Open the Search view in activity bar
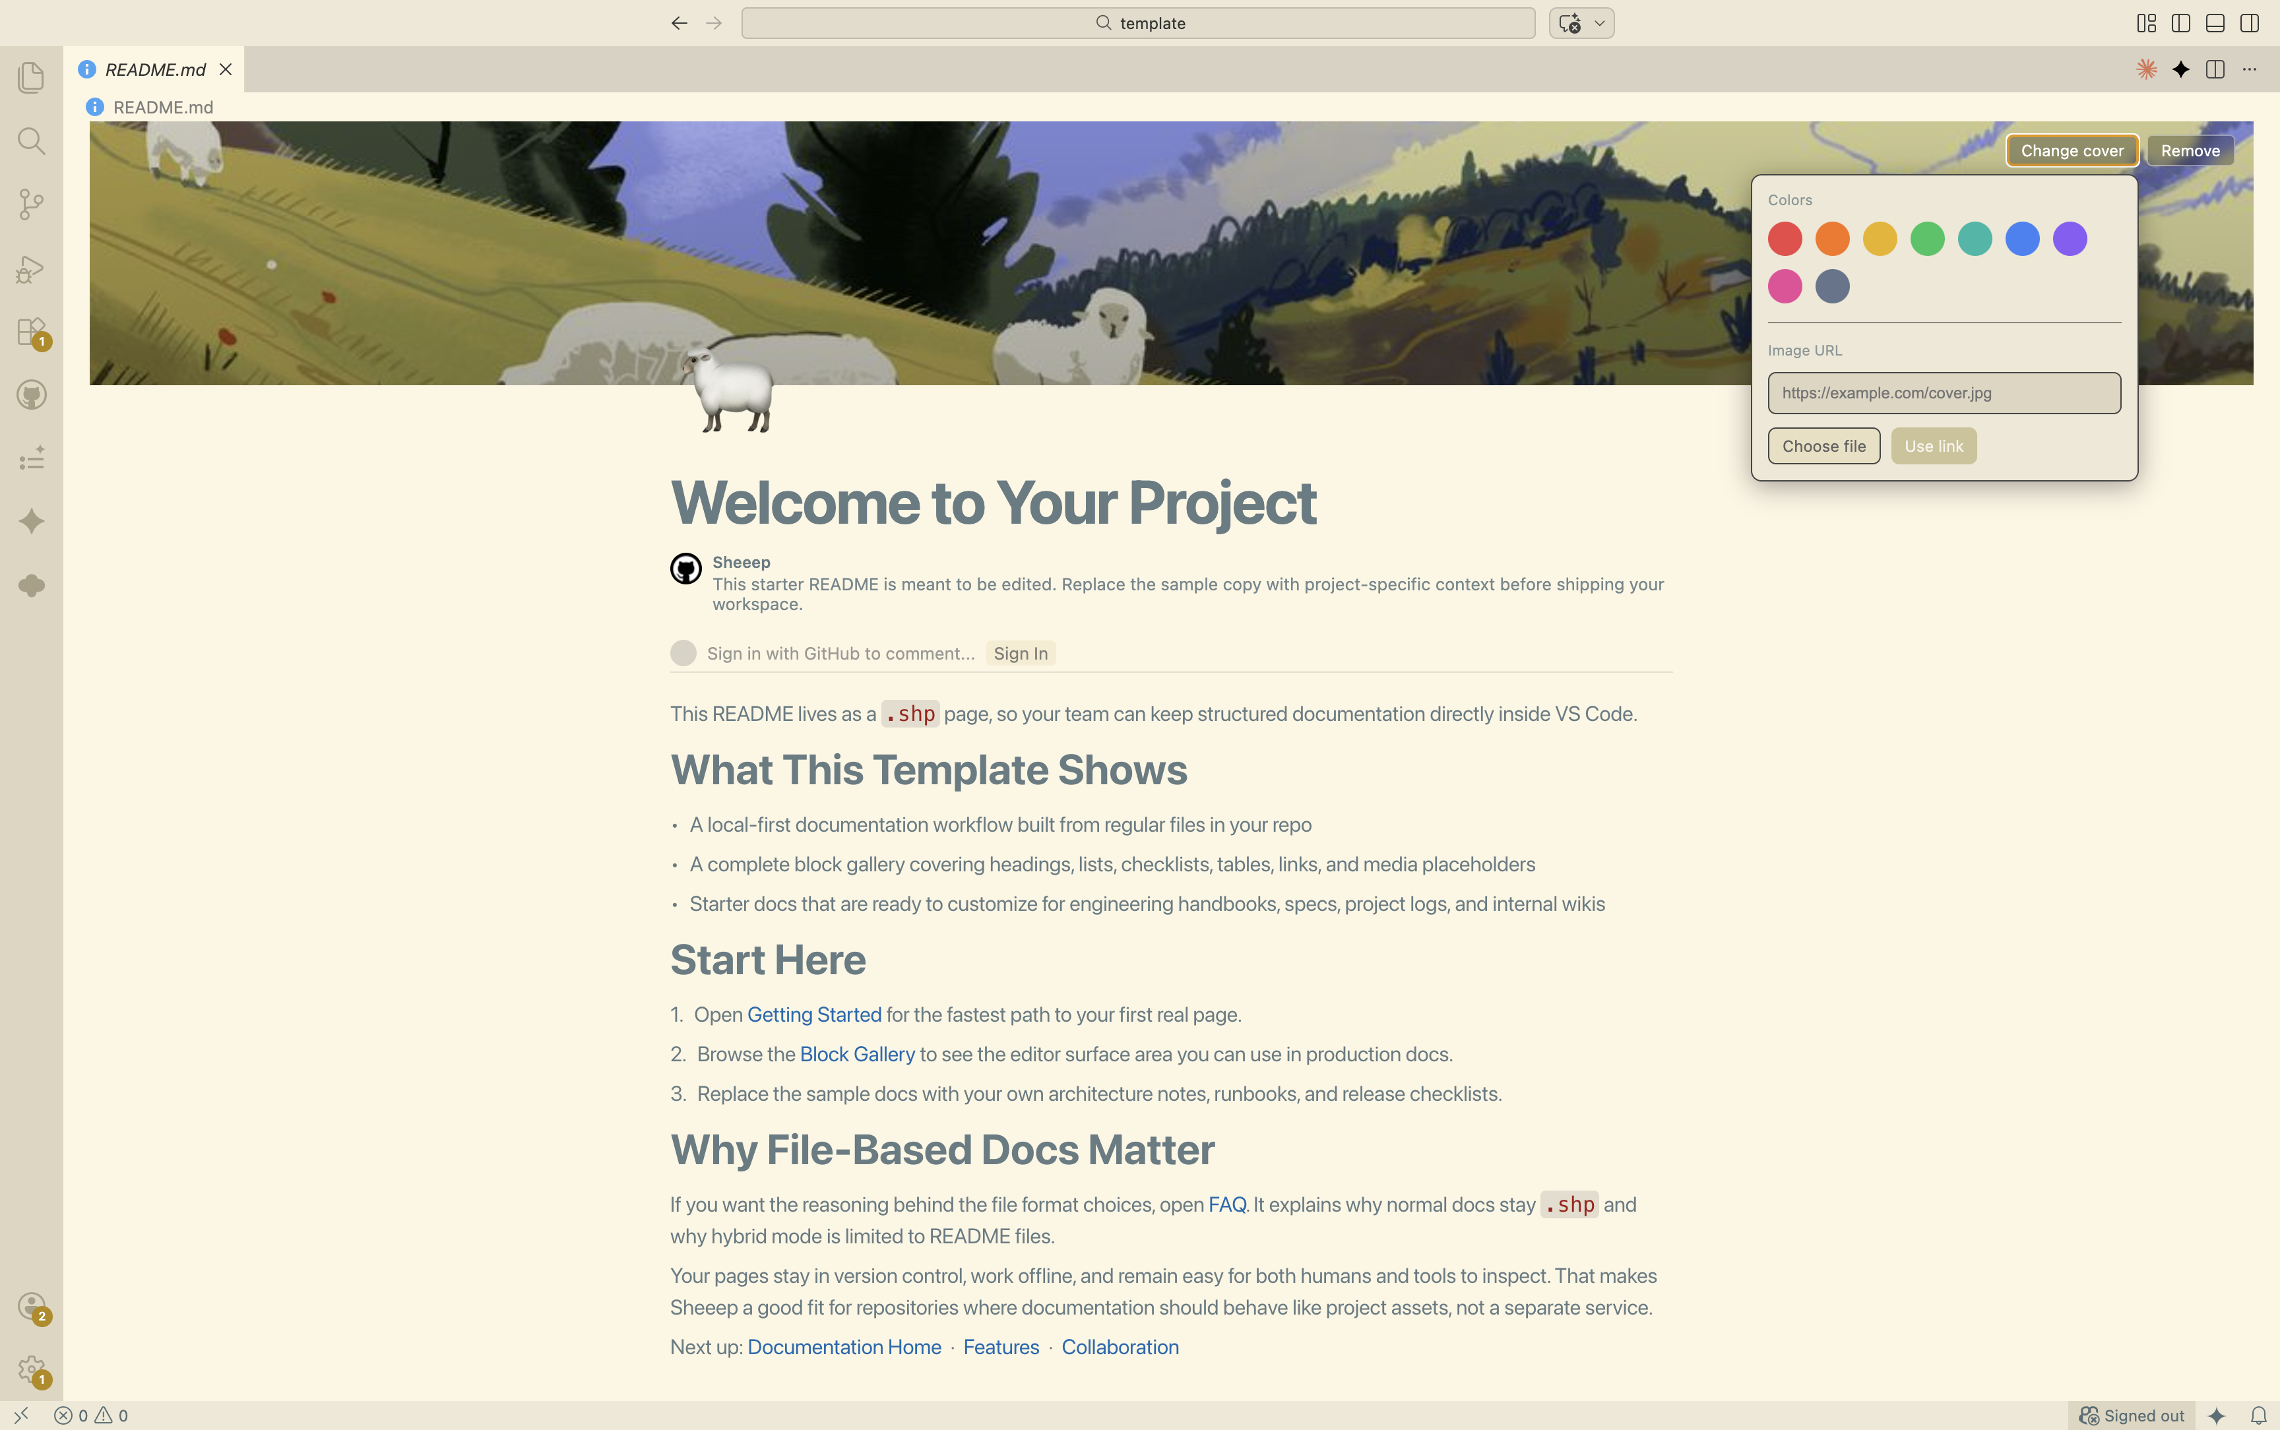This screenshot has width=2280, height=1430. click(31, 142)
